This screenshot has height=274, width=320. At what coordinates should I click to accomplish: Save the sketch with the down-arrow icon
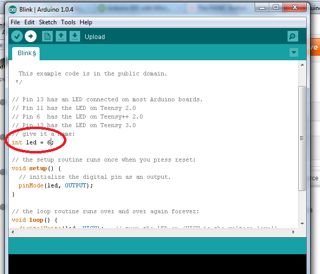click(x=75, y=36)
